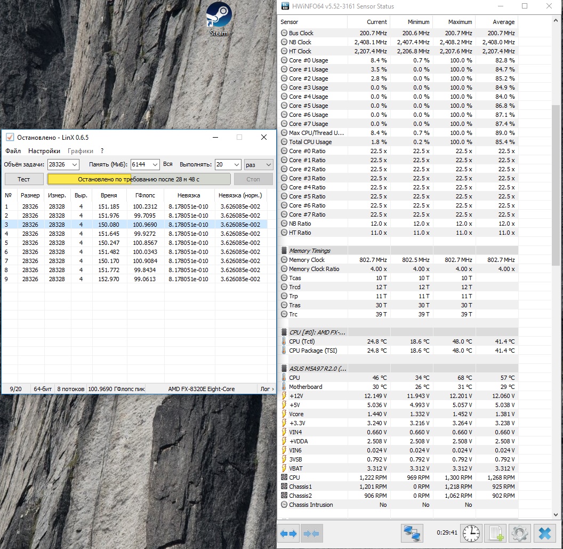Viewport: 563px width, 549px height.
Task: Open the 'раз' units dropdown
Action: [x=268, y=165]
